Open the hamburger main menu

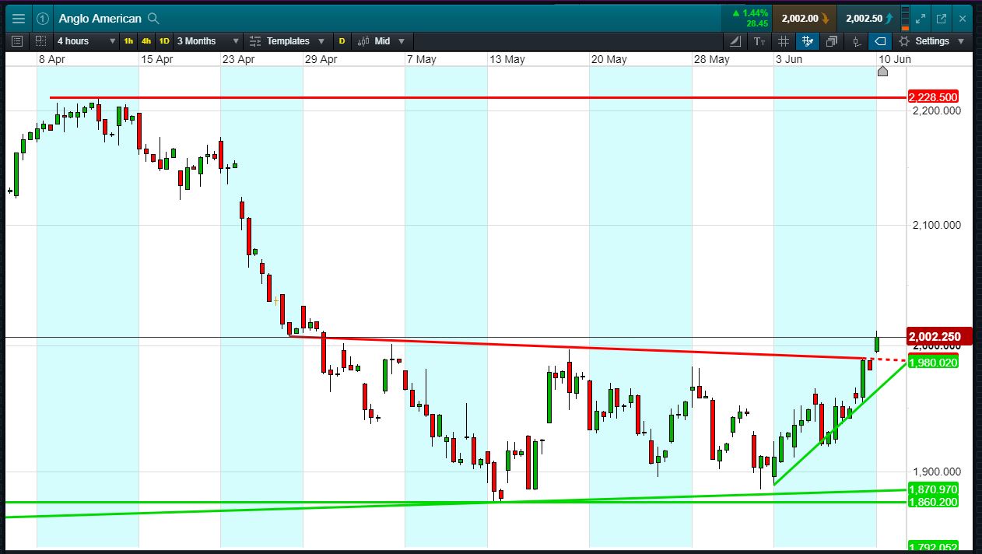(x=18, y=19)
